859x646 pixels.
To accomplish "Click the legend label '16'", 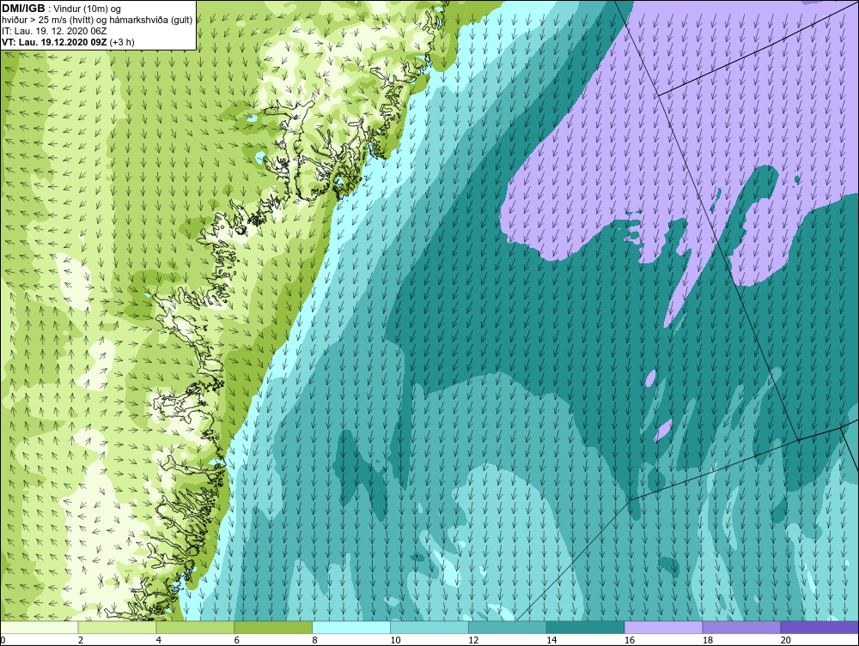I will click(630, 640).
